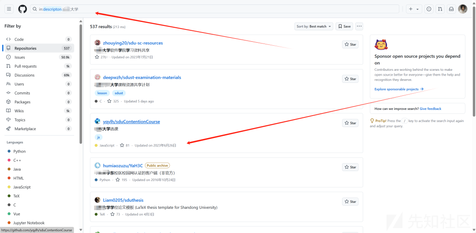Open zhouying20/sdu-sc-resources repository
This screenshot has width=476, height=233.
point(133,43)
